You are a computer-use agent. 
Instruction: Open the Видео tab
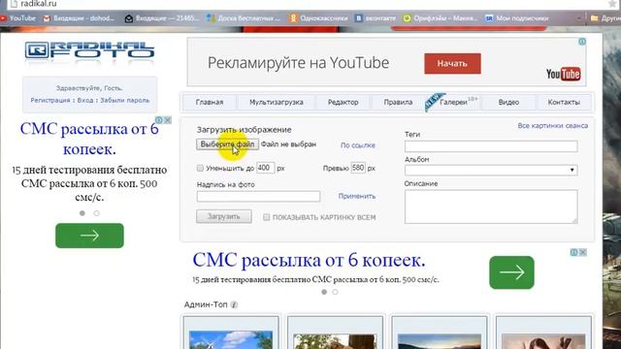point(508,102)
